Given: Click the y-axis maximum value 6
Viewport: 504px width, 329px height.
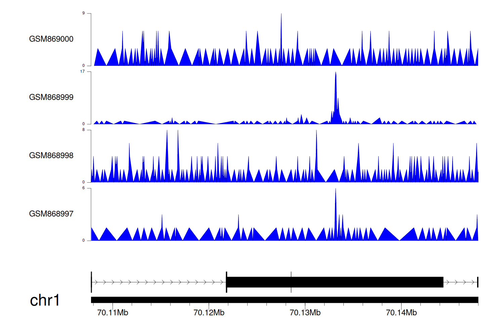Looking at the screenshot, I should point(83,188).
